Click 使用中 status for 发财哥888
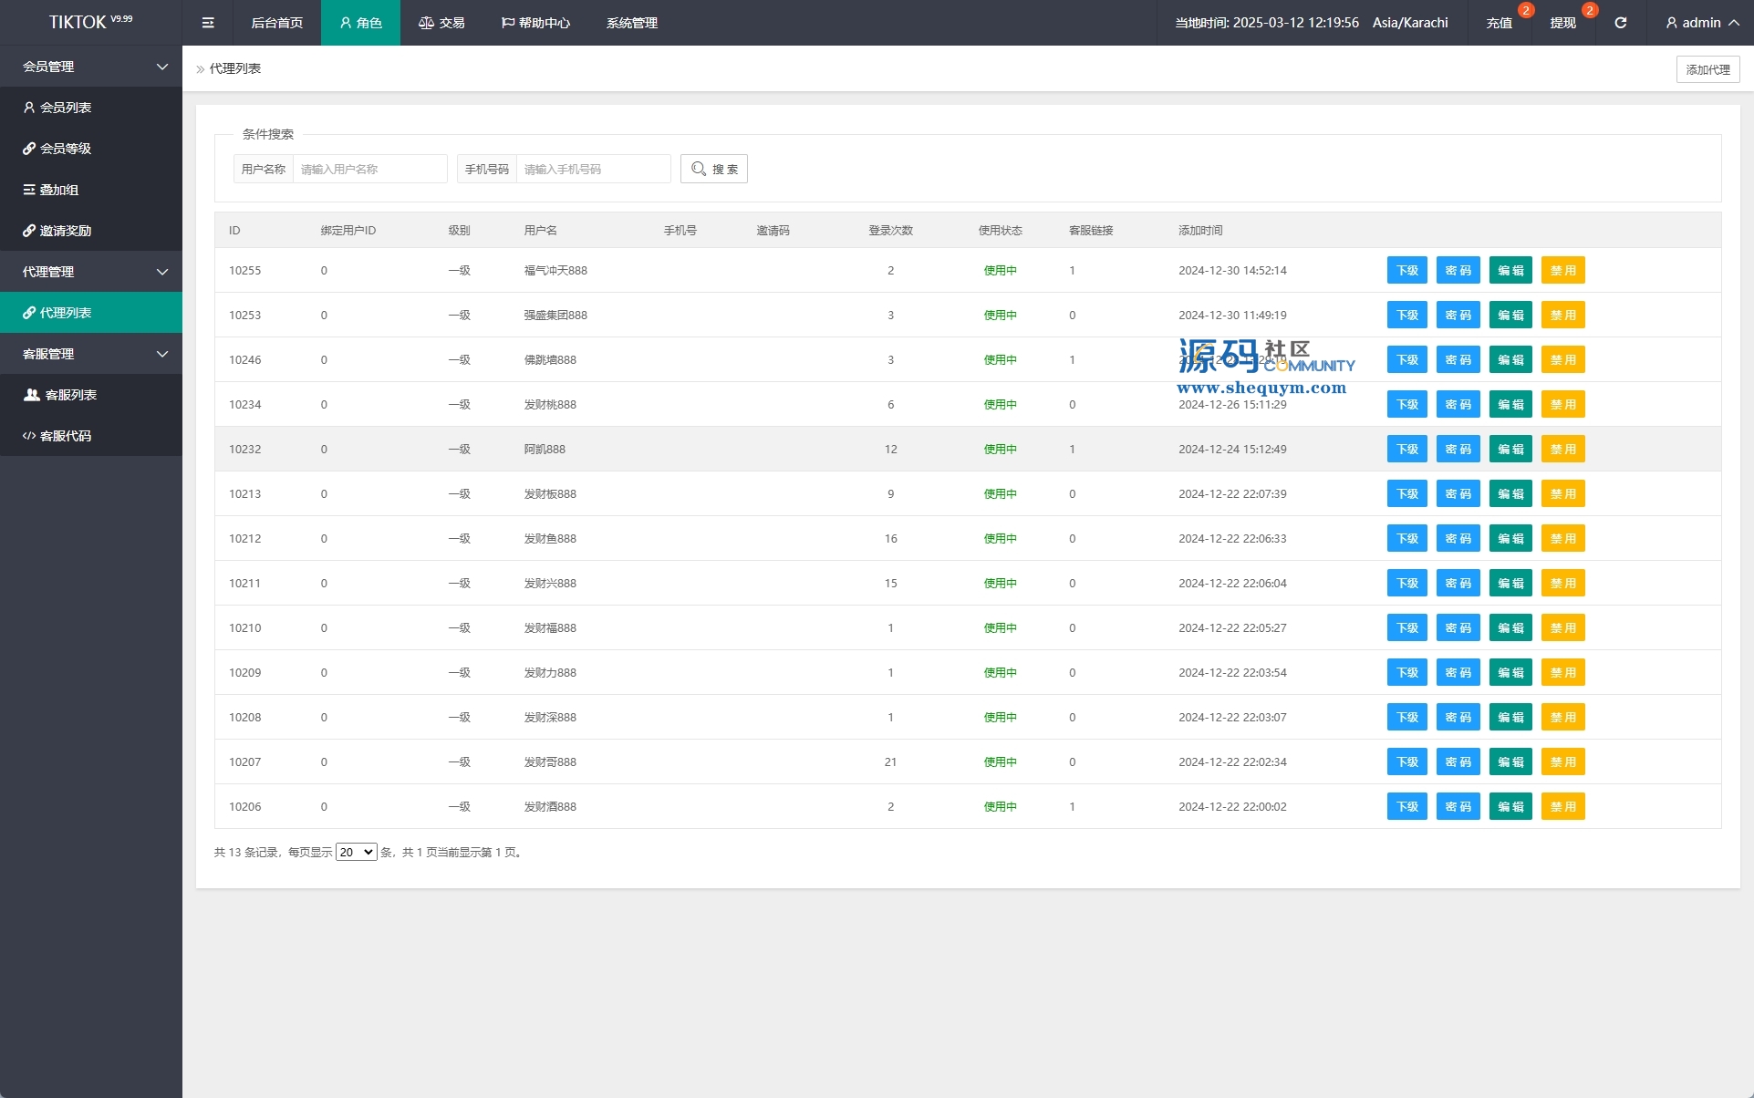This screenshot has width=1754, height=1098. click(x=1000, y=761)
